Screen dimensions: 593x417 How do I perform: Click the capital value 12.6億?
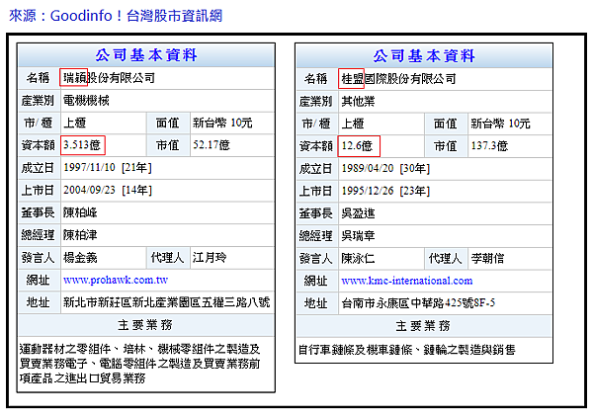click(x=357, y=146)
